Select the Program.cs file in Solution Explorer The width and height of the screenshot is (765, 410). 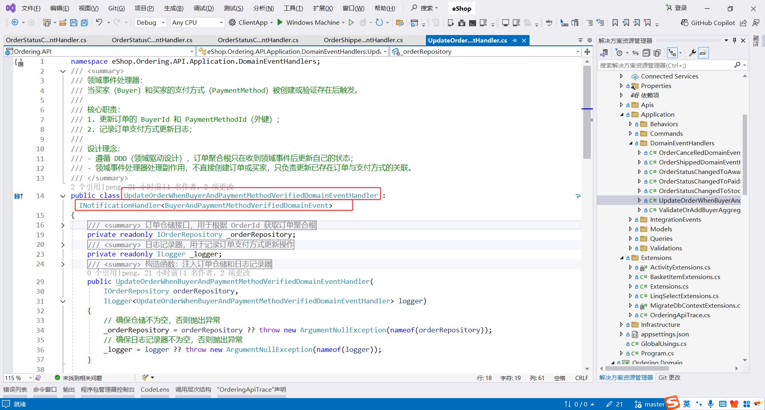(657, 353)
